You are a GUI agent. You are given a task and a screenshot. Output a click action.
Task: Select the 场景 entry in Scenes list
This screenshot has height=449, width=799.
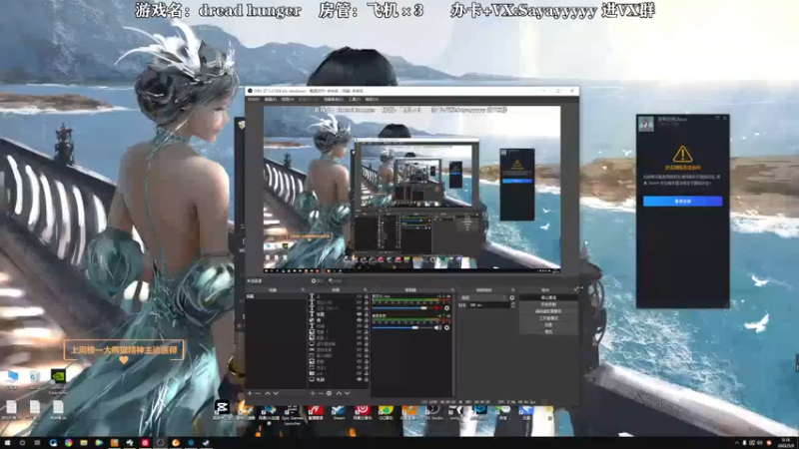point(276,296)
